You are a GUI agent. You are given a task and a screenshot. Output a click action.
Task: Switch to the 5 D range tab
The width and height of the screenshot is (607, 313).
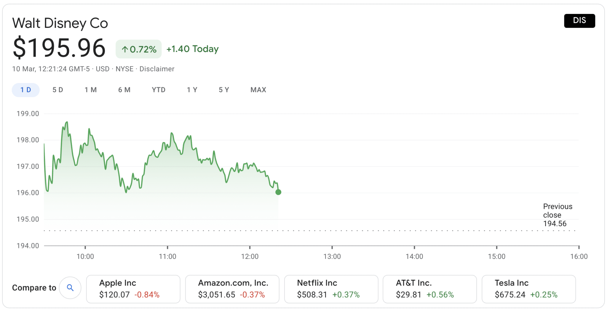pos(58,90)
